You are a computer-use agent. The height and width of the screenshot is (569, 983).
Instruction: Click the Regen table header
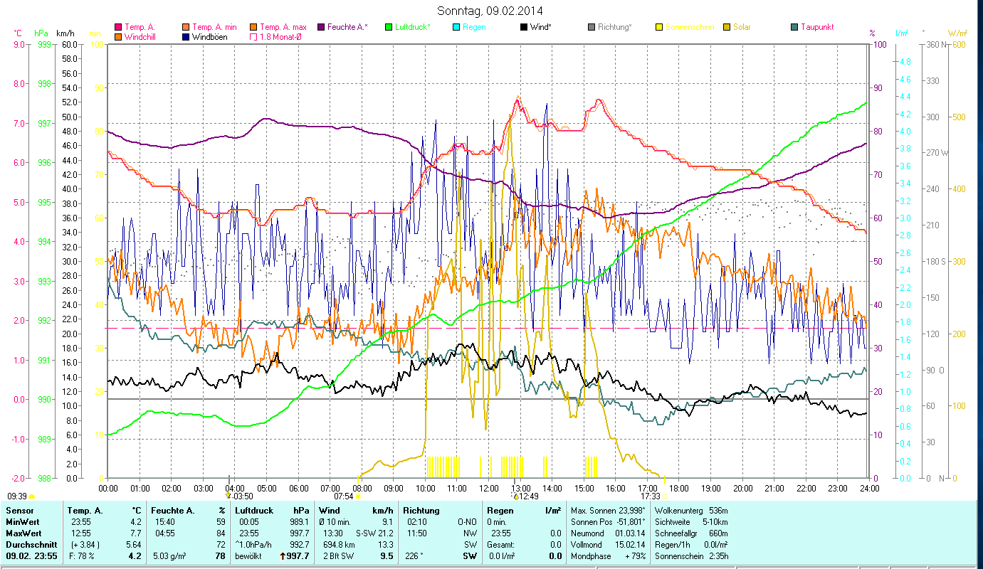pos(500,511)
